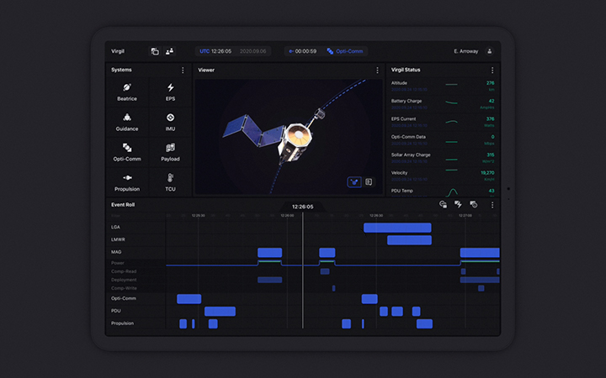Select the LGA row label in Event Roll
Screen dimensions: 606x378
point(115,227)
